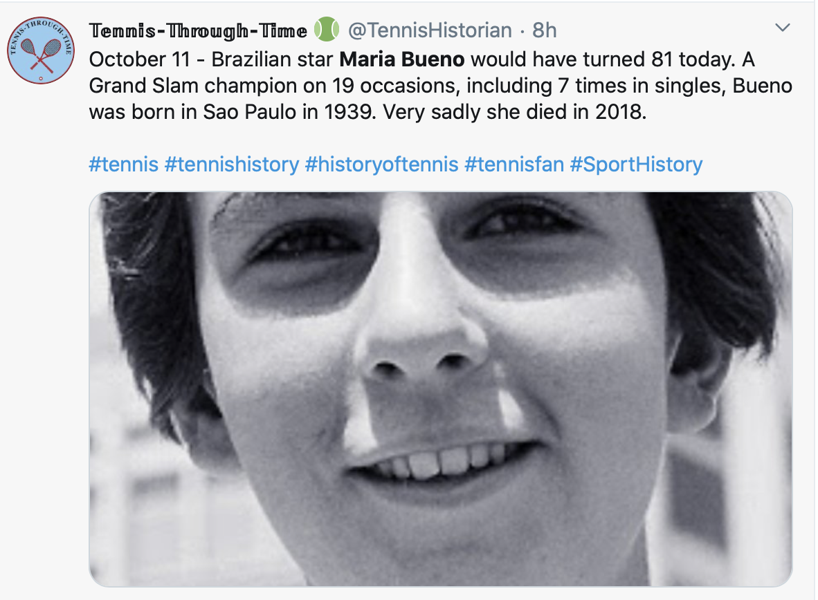Select the #tennisfan hashtag

514,165
